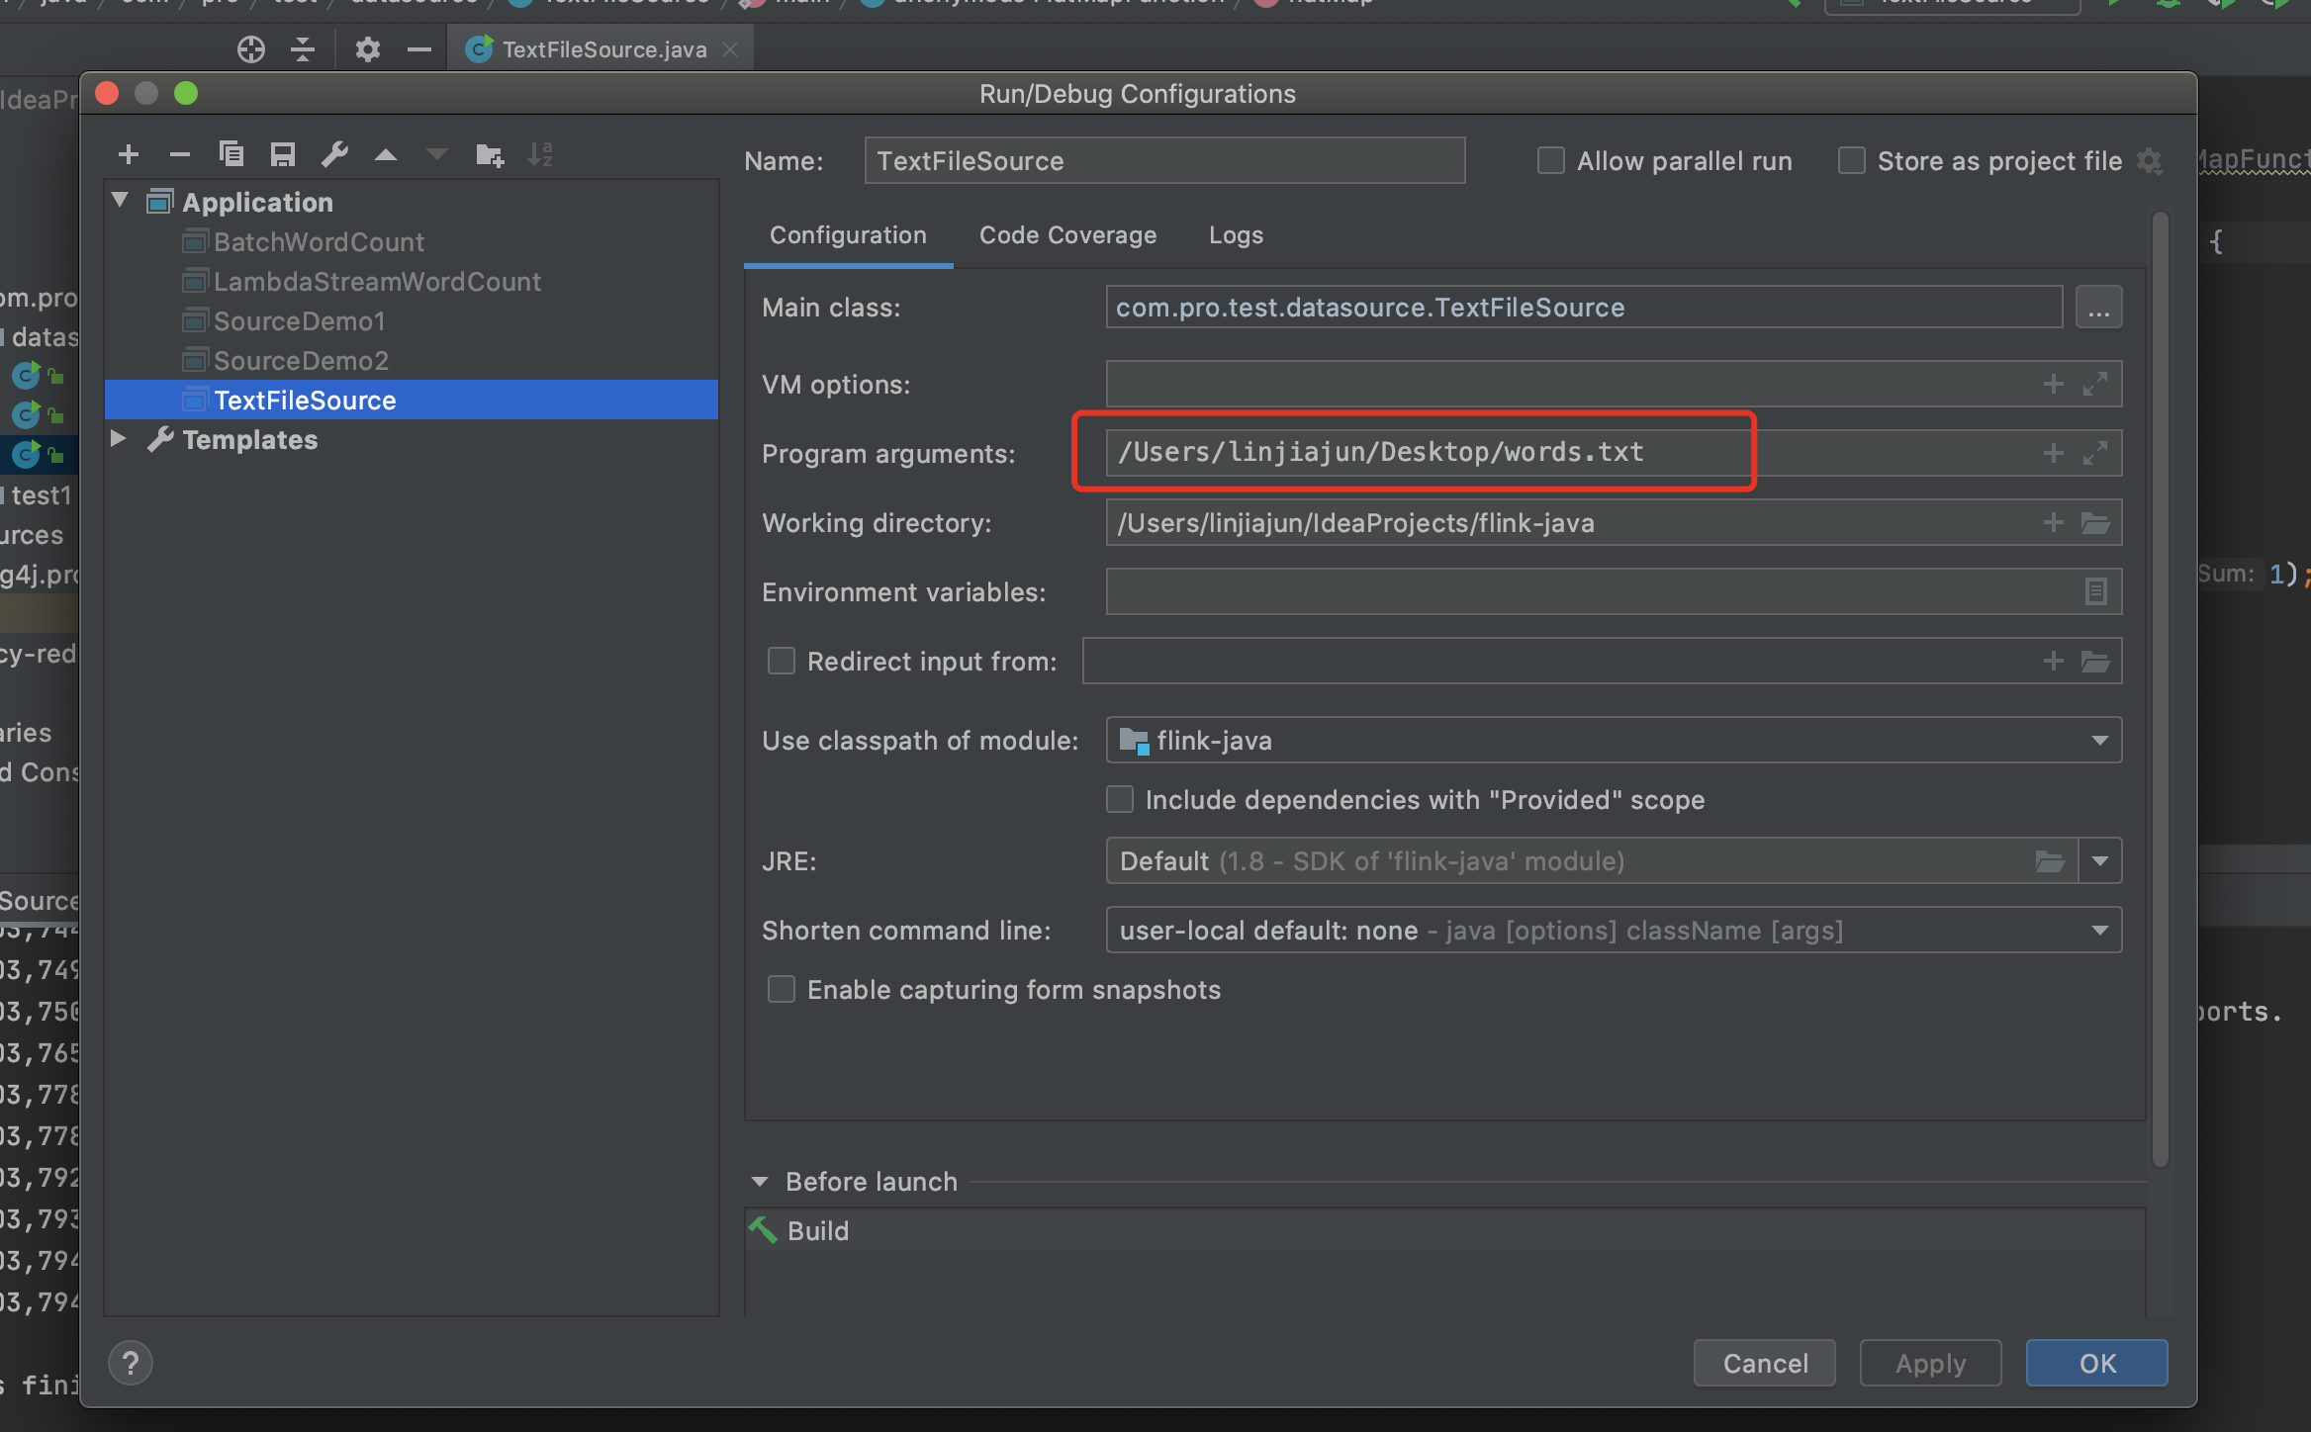Open the Use classpath of module dropdown
2311x1432 pixels.
click(x=2099, y=740)
